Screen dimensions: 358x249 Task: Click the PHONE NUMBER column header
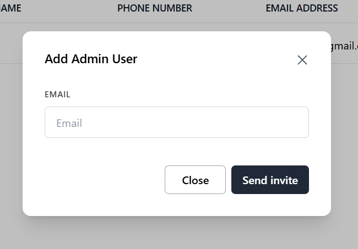click(155, 8)
